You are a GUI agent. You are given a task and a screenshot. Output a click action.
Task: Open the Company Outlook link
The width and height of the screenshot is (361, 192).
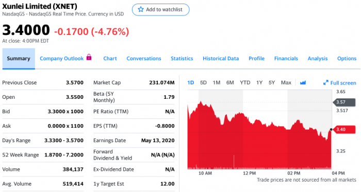tap(62, 59)
